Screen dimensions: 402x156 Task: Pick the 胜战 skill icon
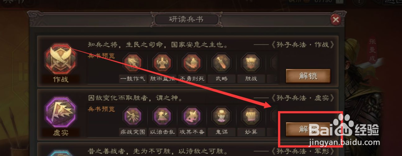[251, 62]
